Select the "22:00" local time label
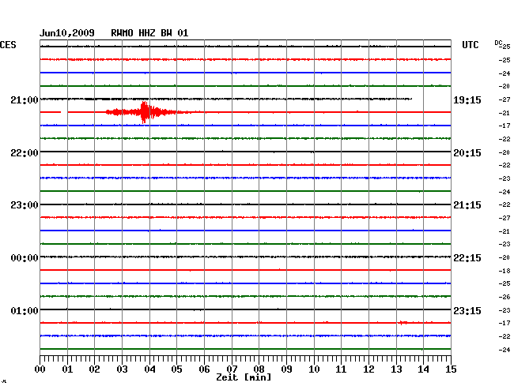This screenshot has height=390, width=514. point(25,153)
